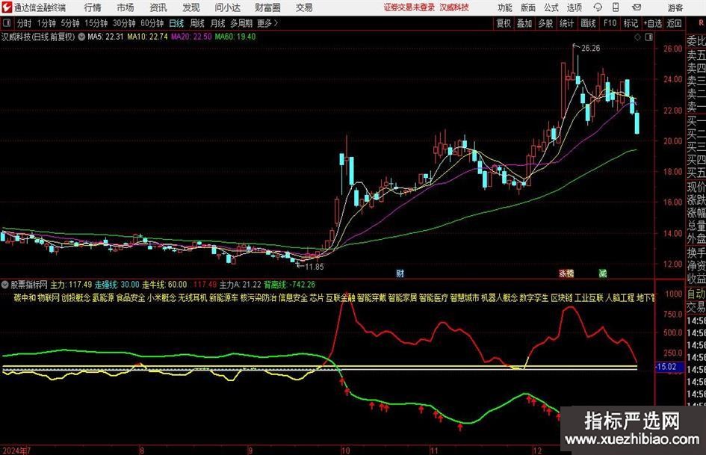706x455 pixels.
Task: Open the 资讯 menu
Action: pyautogui.click(x=158, y=7)
